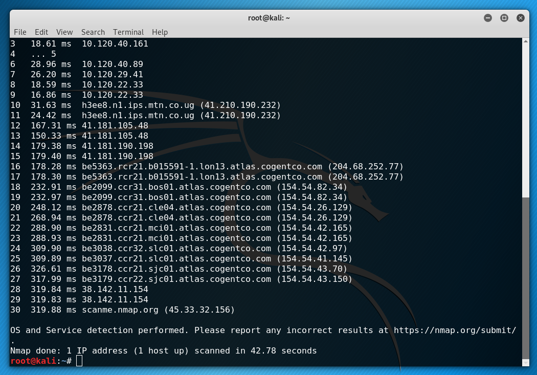Open the Help menu

160,32
